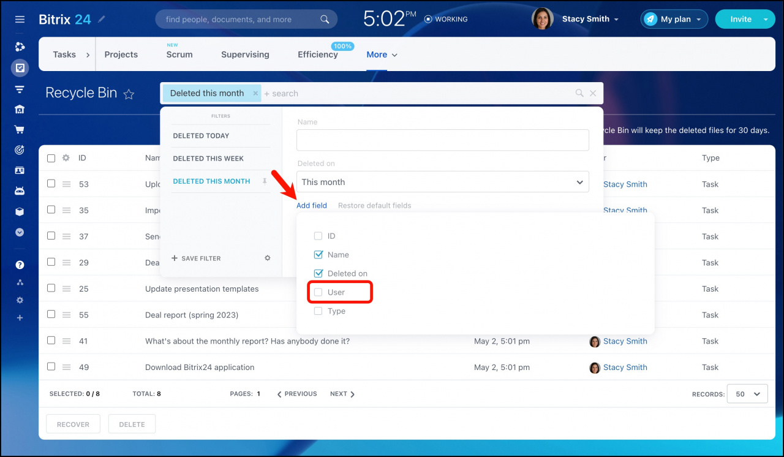This screenshot has width=784, height=457.
Task: Go to the Next page
Action: 342,394
